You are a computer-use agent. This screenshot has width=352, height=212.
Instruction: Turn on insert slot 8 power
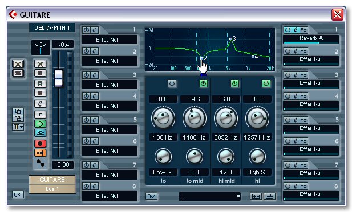(x=86, y=186)
